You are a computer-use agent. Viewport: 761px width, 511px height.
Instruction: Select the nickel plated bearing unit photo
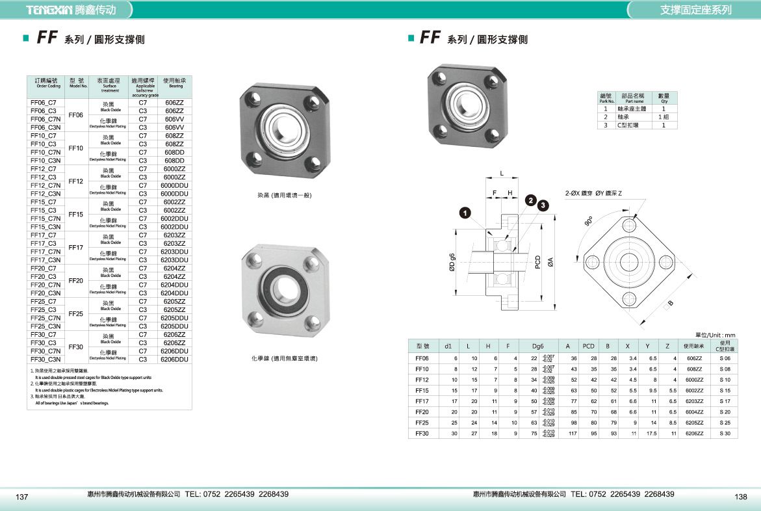pyautogui.click(x=284, y=295)
